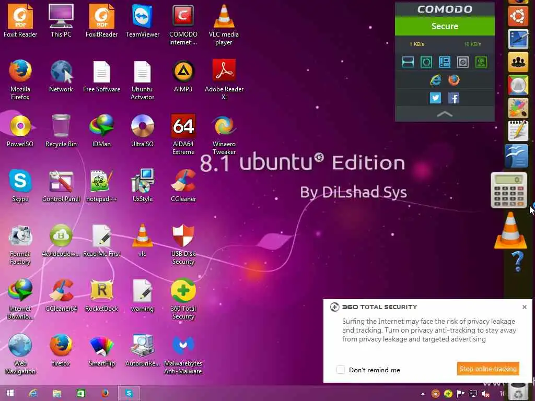Open COMODO Internet Security shortcut
The width and height of the screenshot is (535, 401).
point(183,25)
